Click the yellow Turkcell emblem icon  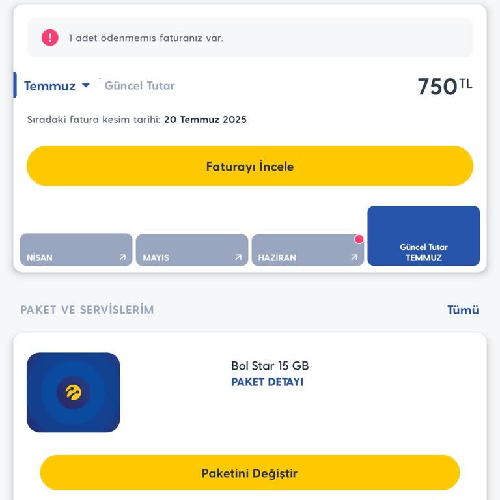click(x=73, y=393)
